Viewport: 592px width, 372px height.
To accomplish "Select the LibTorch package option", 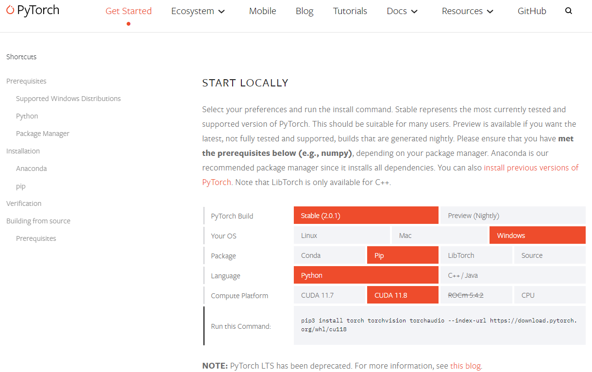I will pyautogui.click(x=476, y=255).
